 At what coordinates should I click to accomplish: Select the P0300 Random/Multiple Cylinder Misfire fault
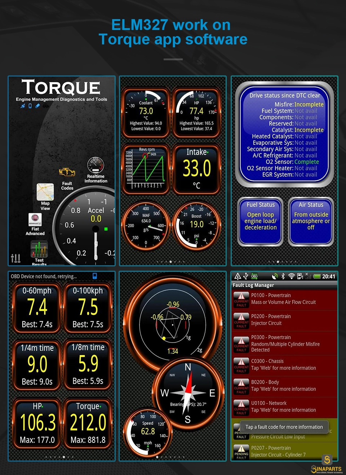point(284,344)
